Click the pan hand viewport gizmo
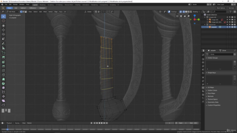The image size is (237, 133). (x=185, y=16)
